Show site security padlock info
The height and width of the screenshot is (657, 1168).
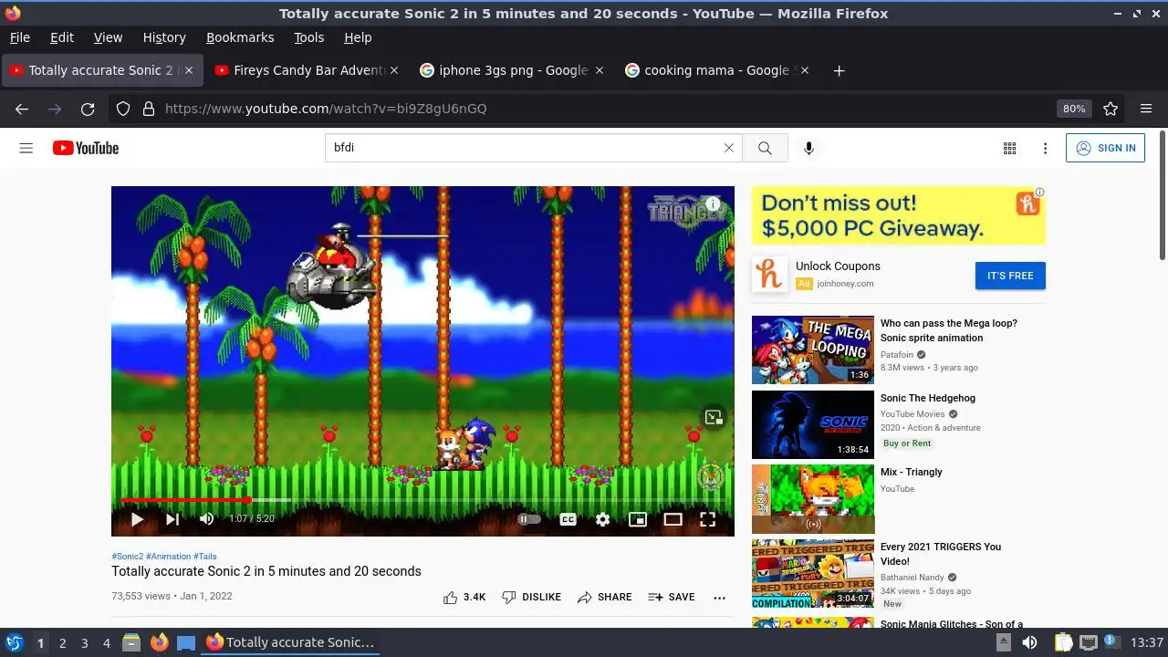coord(149,109)
